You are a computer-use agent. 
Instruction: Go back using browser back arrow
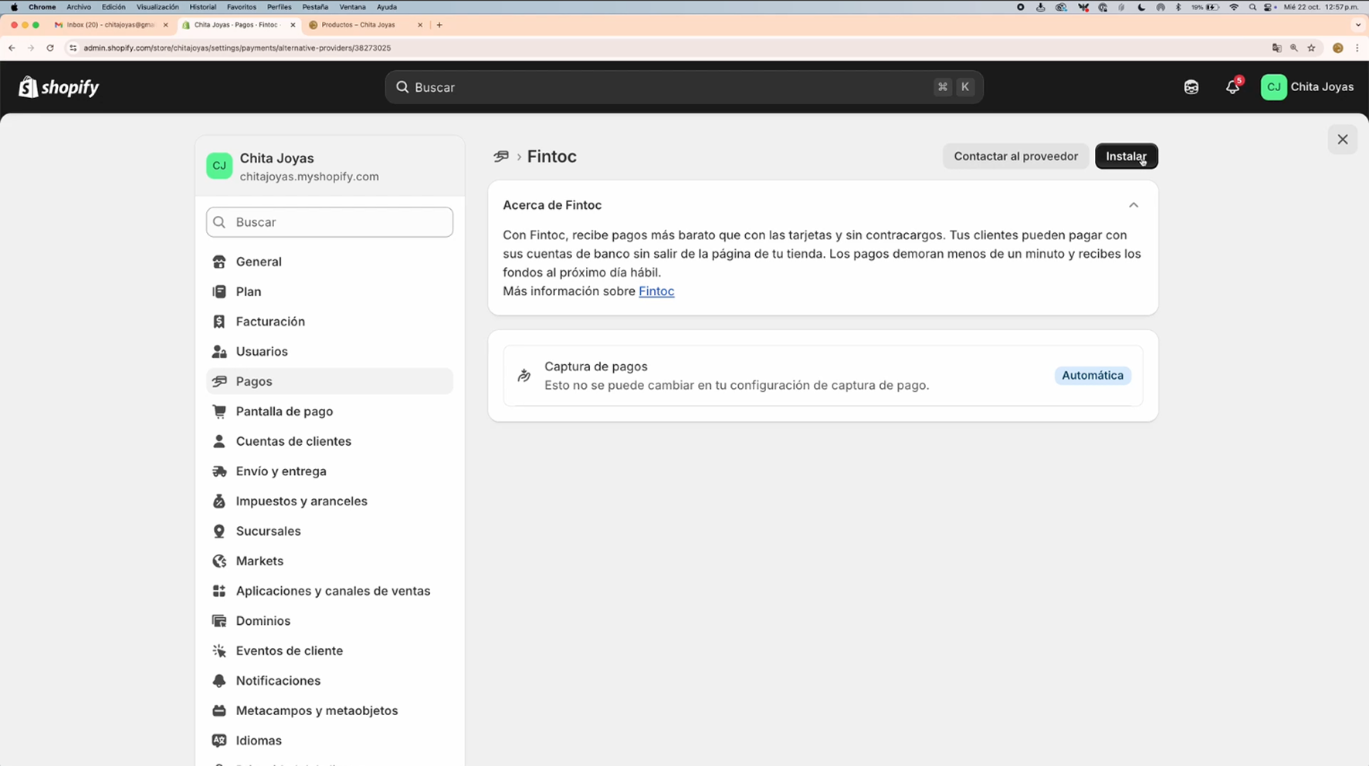click(12, 48)
